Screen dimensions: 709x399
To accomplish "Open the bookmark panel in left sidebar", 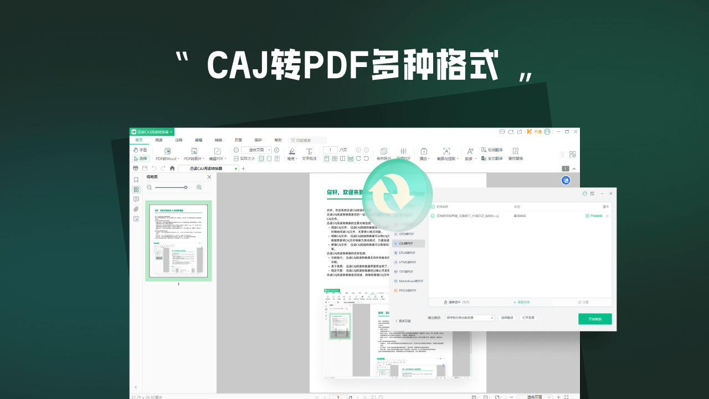I will (136, 180).
